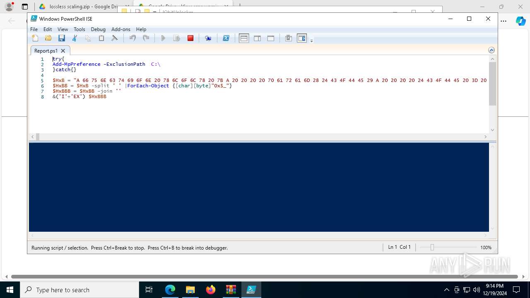
Task: Open browser profile avatar icon
Action: pyautogui.click(x=9, y=7)
